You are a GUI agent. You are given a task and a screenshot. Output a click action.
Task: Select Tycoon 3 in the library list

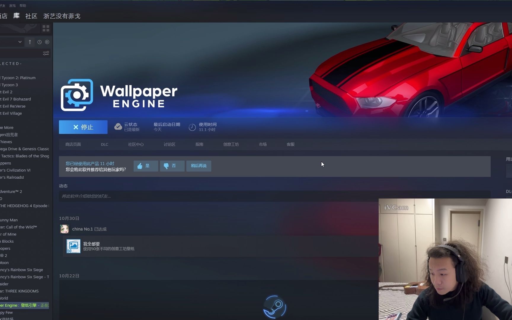(25, 85)
